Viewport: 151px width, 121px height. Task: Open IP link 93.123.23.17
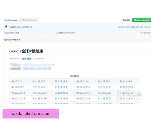coord(105,93)
